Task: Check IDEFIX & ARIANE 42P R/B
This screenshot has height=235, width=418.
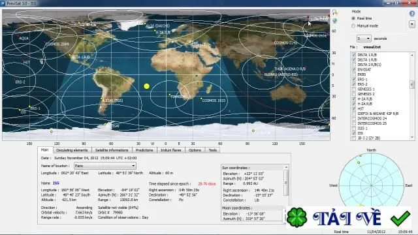Action: coord(354,114)
